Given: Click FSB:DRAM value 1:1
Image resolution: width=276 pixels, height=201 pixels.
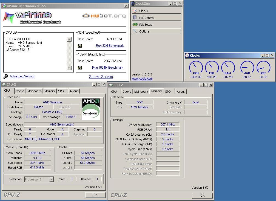Looking at the screenshot, I should click(168, 129).
